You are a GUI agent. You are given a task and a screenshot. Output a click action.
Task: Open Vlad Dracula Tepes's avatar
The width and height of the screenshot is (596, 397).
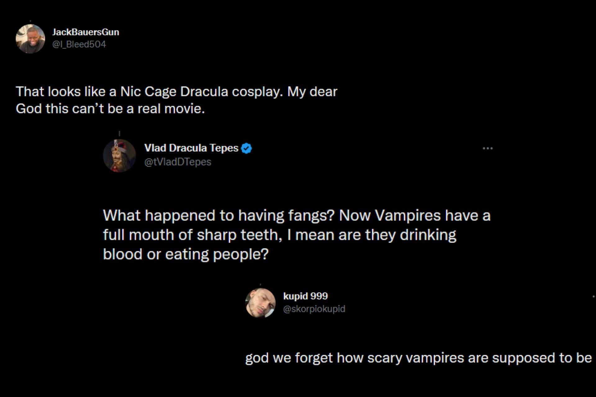pos(119,155)
